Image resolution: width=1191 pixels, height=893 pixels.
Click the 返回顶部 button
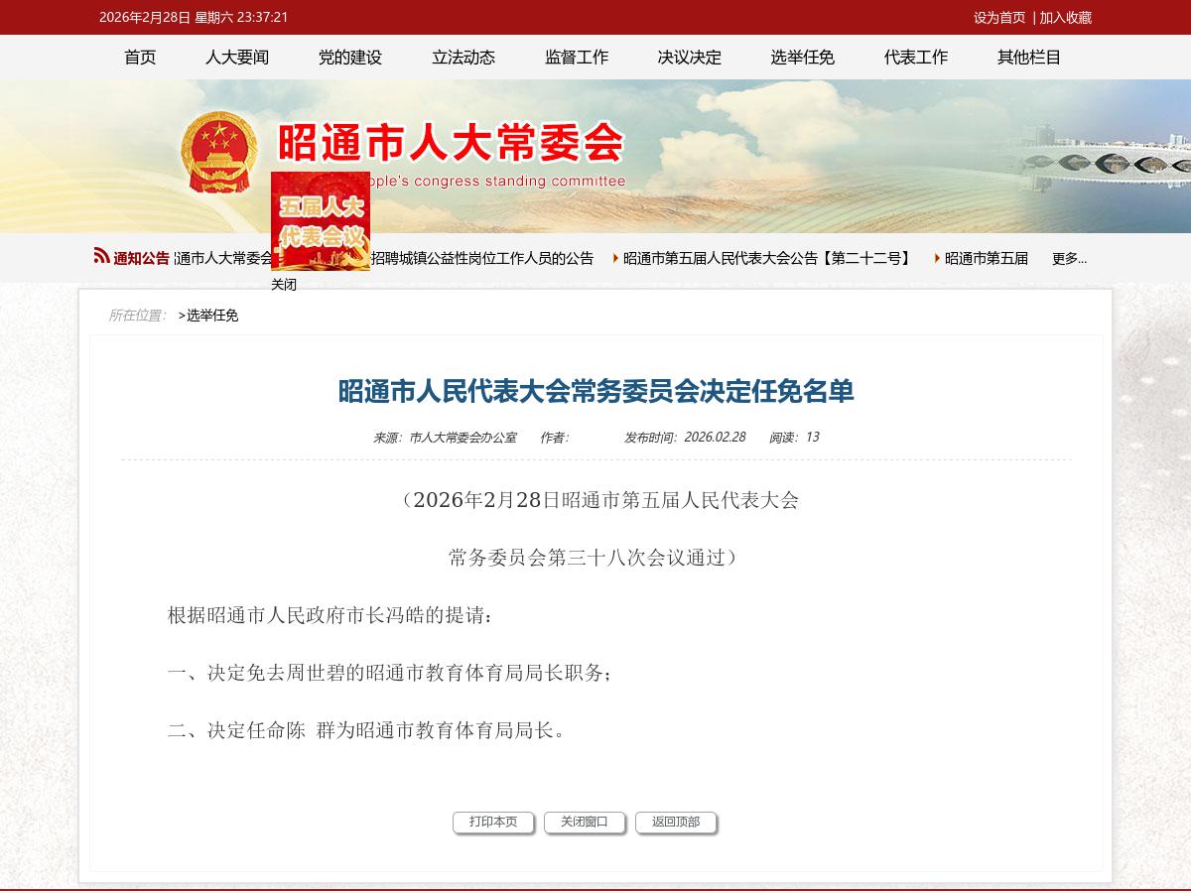click(x=676, y=823)
